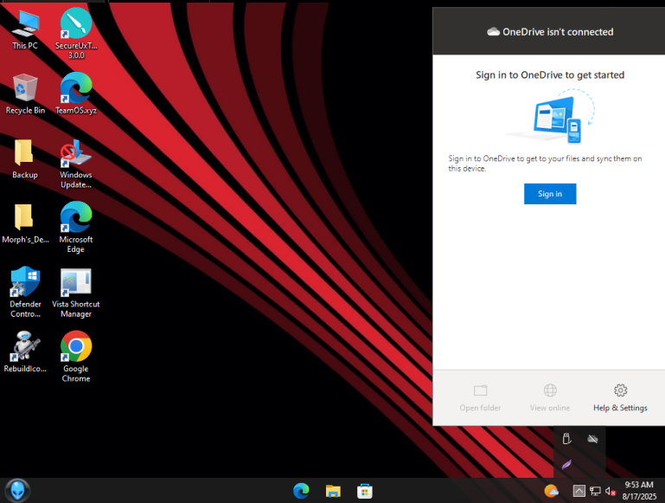This screenshot has width=665, height=503.
Task: Select the Defender Control shortcut
Action: (x=25, y=292)
